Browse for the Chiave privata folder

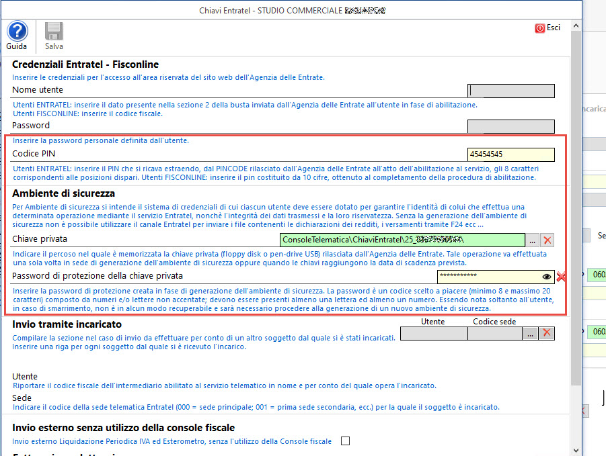click(532, 240)
